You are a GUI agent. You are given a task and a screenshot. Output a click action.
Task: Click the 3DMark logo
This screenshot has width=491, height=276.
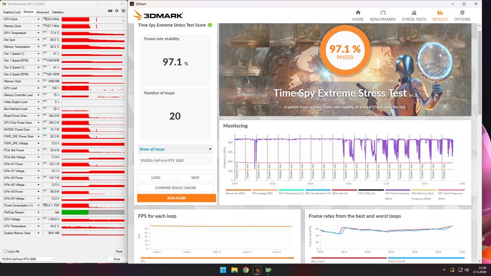158,15
